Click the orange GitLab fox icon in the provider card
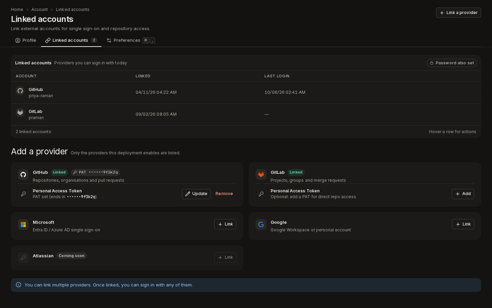This screenshot has width=492, height=308. [261, 175]
